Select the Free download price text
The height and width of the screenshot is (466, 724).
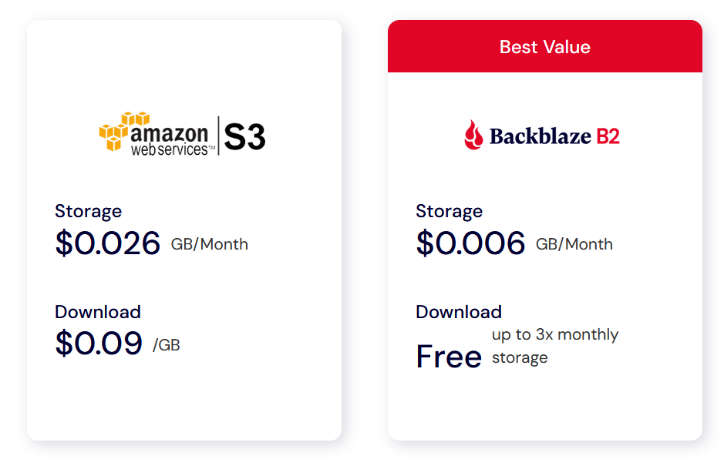[x=449, y=357]
